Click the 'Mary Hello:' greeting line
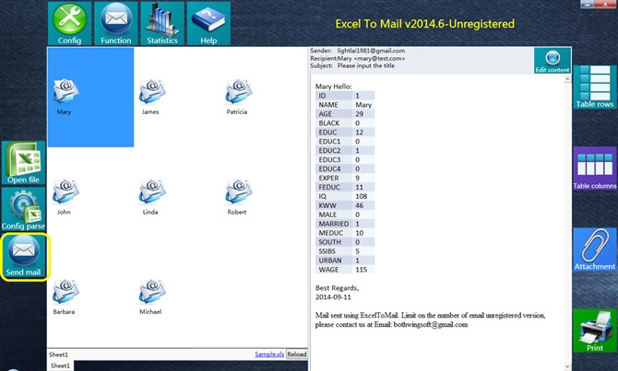 (333, 87)
